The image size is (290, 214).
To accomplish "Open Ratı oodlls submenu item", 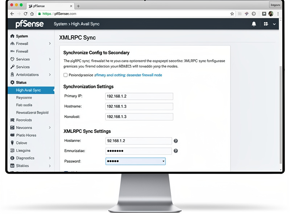I will click(x=24, y=105).
